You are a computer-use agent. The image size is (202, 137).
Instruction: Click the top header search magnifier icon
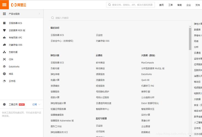[x=109, y=5]
